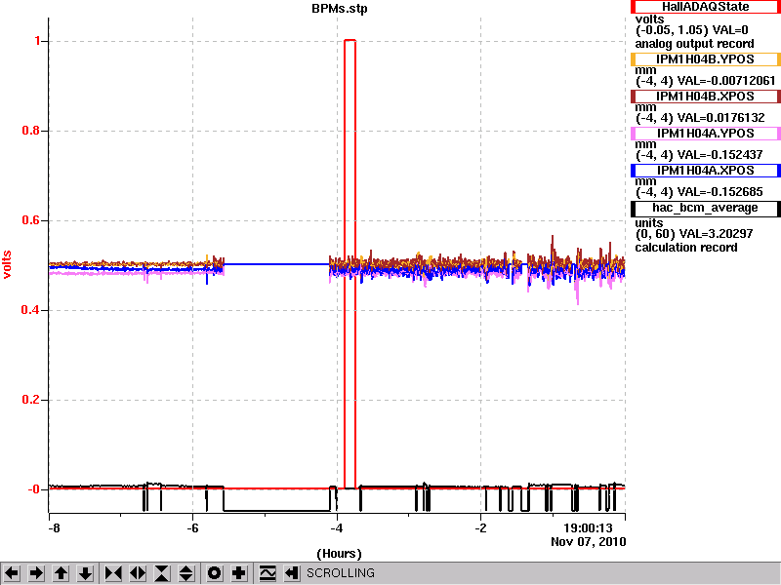Click the shift up arrow button

[61, 573]
